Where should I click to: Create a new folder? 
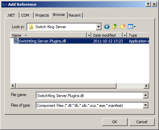(123, 27)
